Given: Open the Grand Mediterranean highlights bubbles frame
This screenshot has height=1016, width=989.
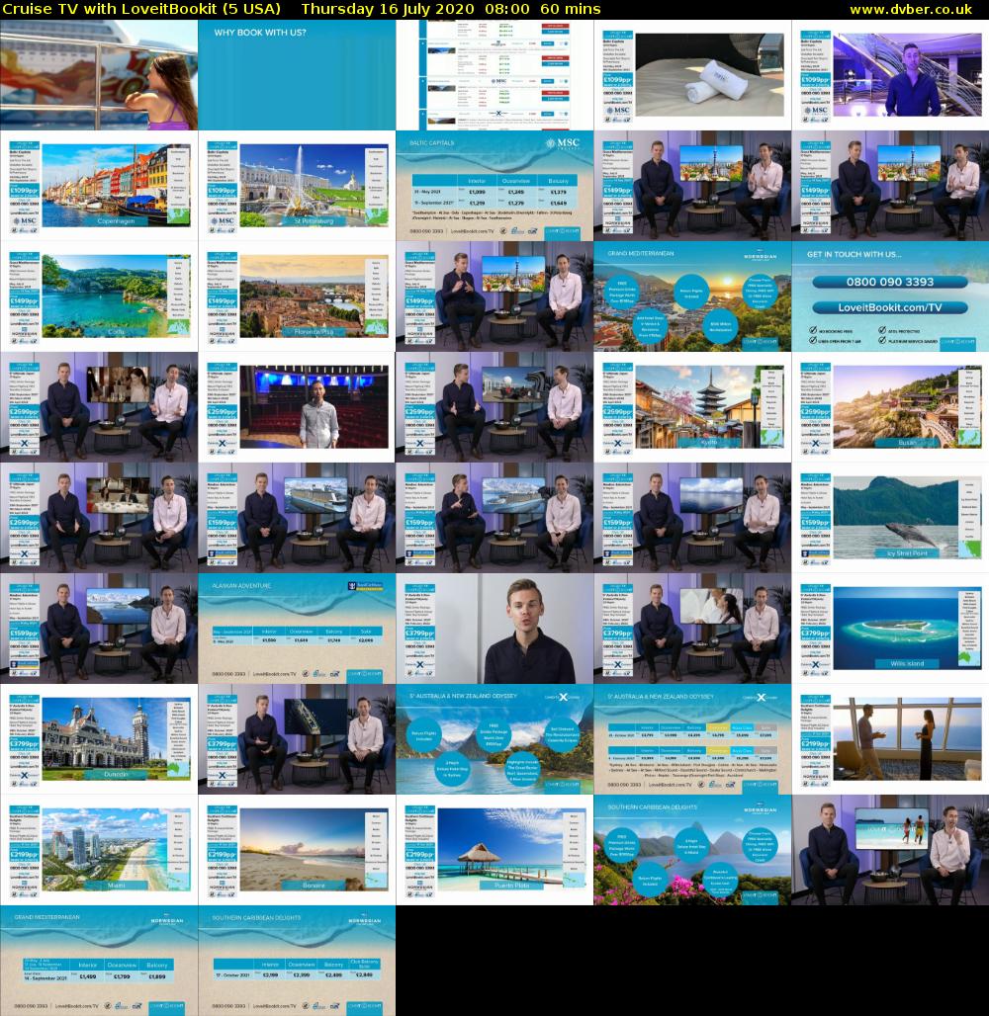Looking at the screenshot, I should pyautogui.click(x=692, y=296).
